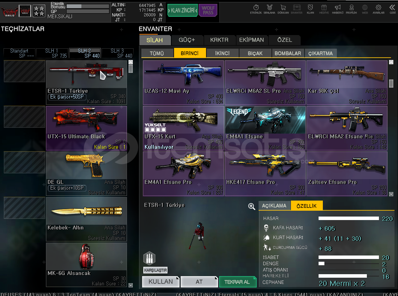Viewport: 398px width, 296px height.
Task: Open the Profilim profile icon
Action: coord(351,9)
